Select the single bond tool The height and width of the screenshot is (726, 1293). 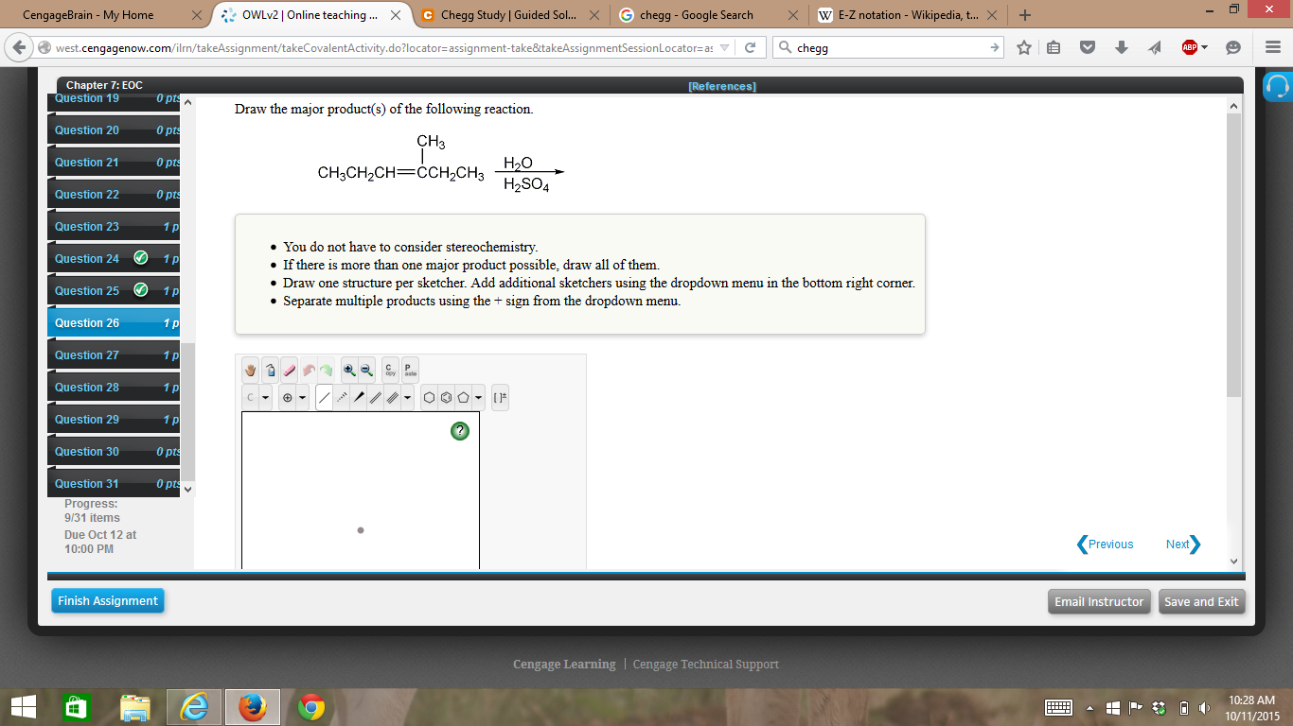[x=324, y=398]
